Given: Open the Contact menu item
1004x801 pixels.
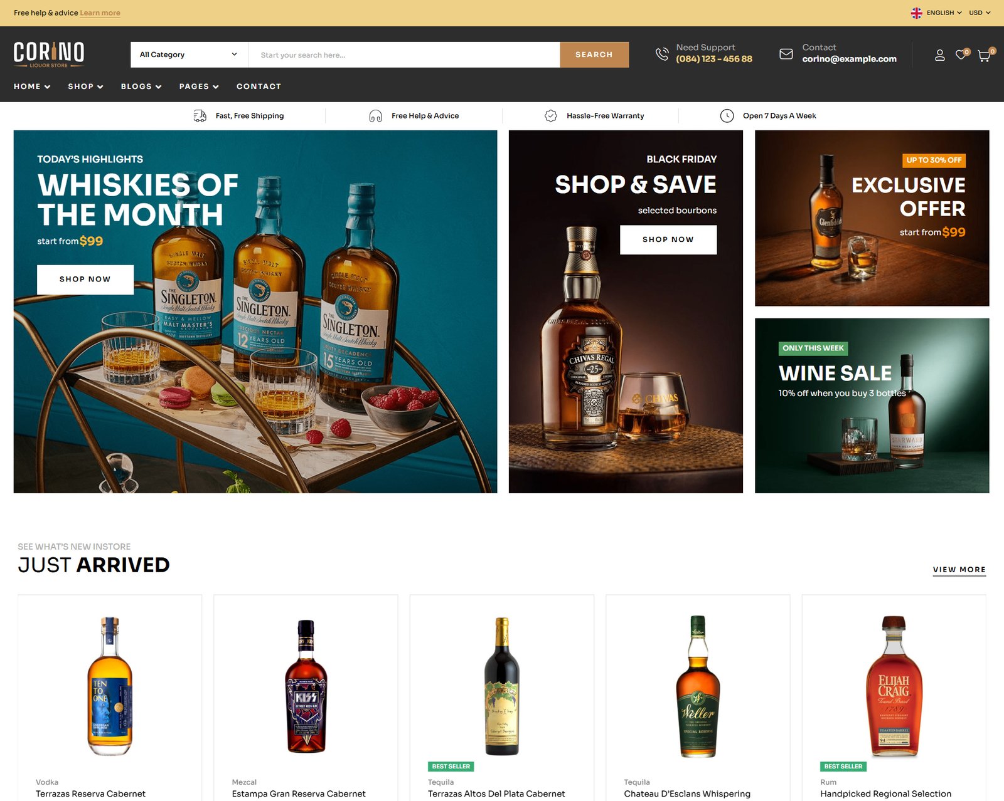Looking at the screenshot, I should click(x=259, y=86).
